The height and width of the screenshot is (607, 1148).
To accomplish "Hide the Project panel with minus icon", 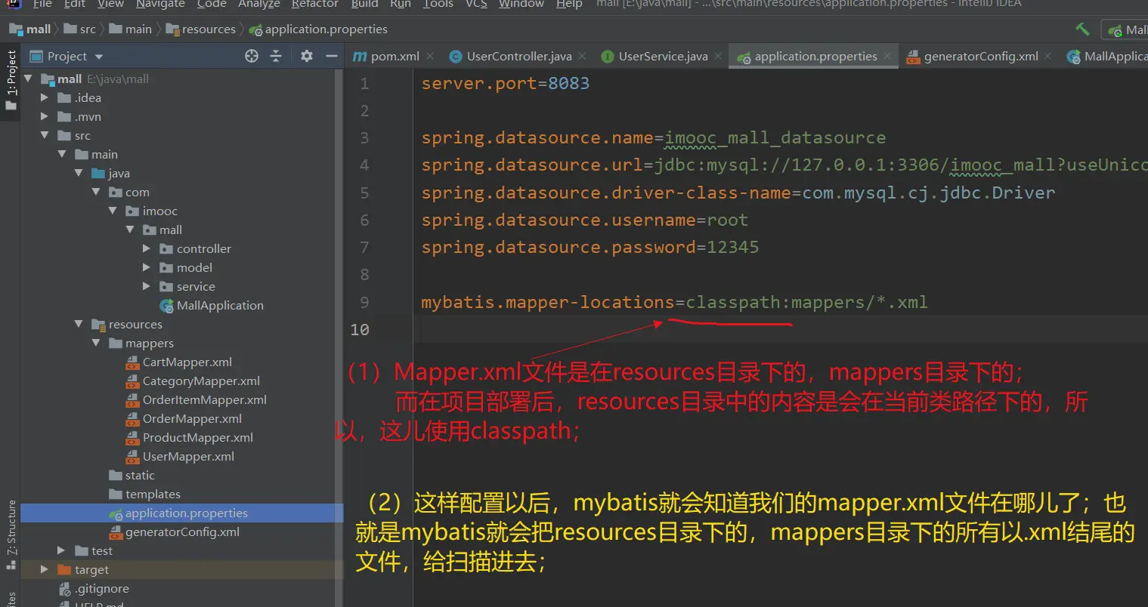I will tap(331, 56).
